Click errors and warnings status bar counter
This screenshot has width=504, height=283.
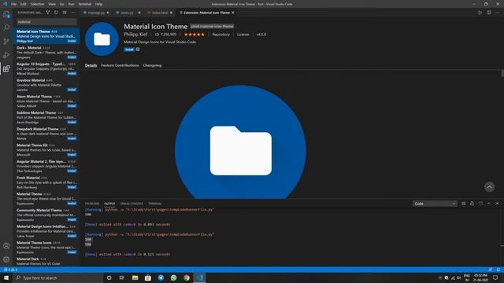[x=10, y=270]
